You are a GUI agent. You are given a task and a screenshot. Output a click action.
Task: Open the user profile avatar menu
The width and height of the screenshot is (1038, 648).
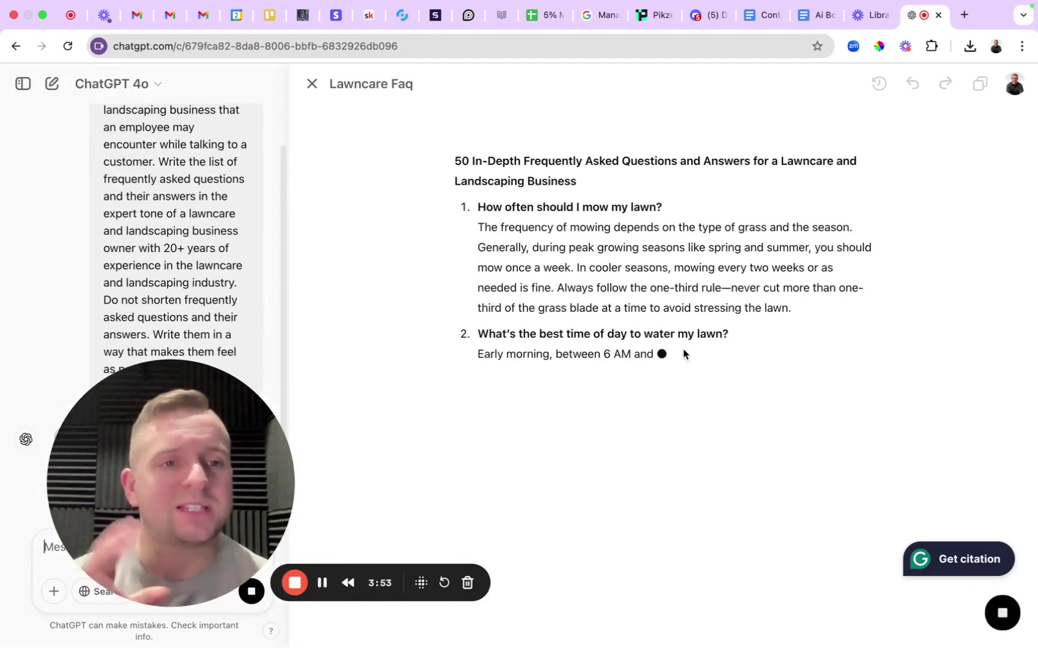1015,83
